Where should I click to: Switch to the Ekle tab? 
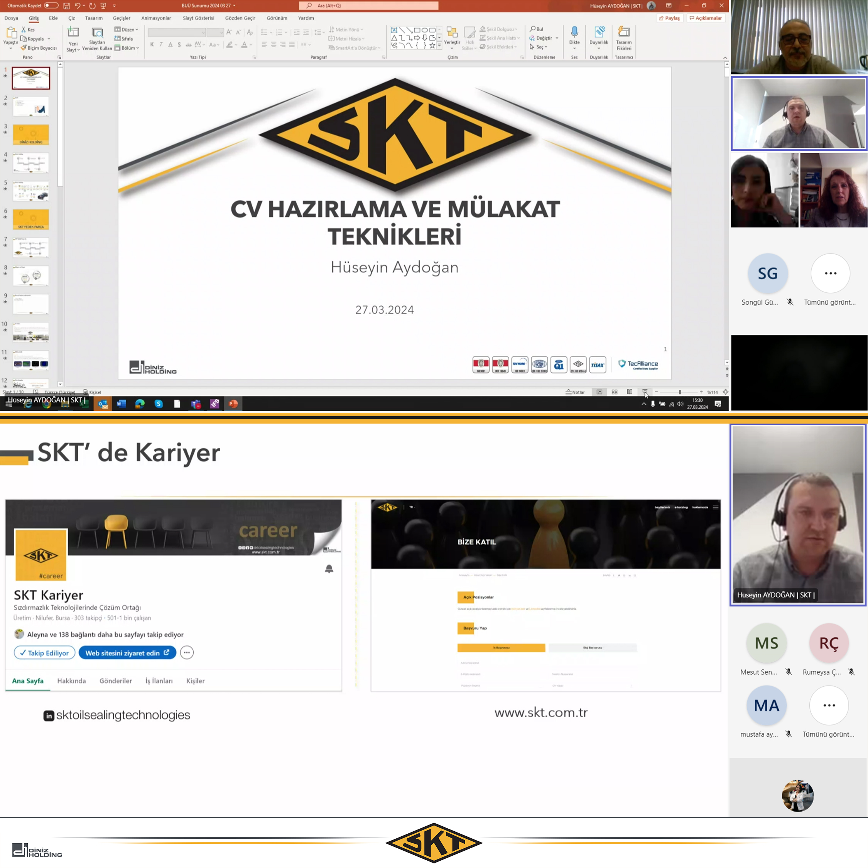coord(54,18)
